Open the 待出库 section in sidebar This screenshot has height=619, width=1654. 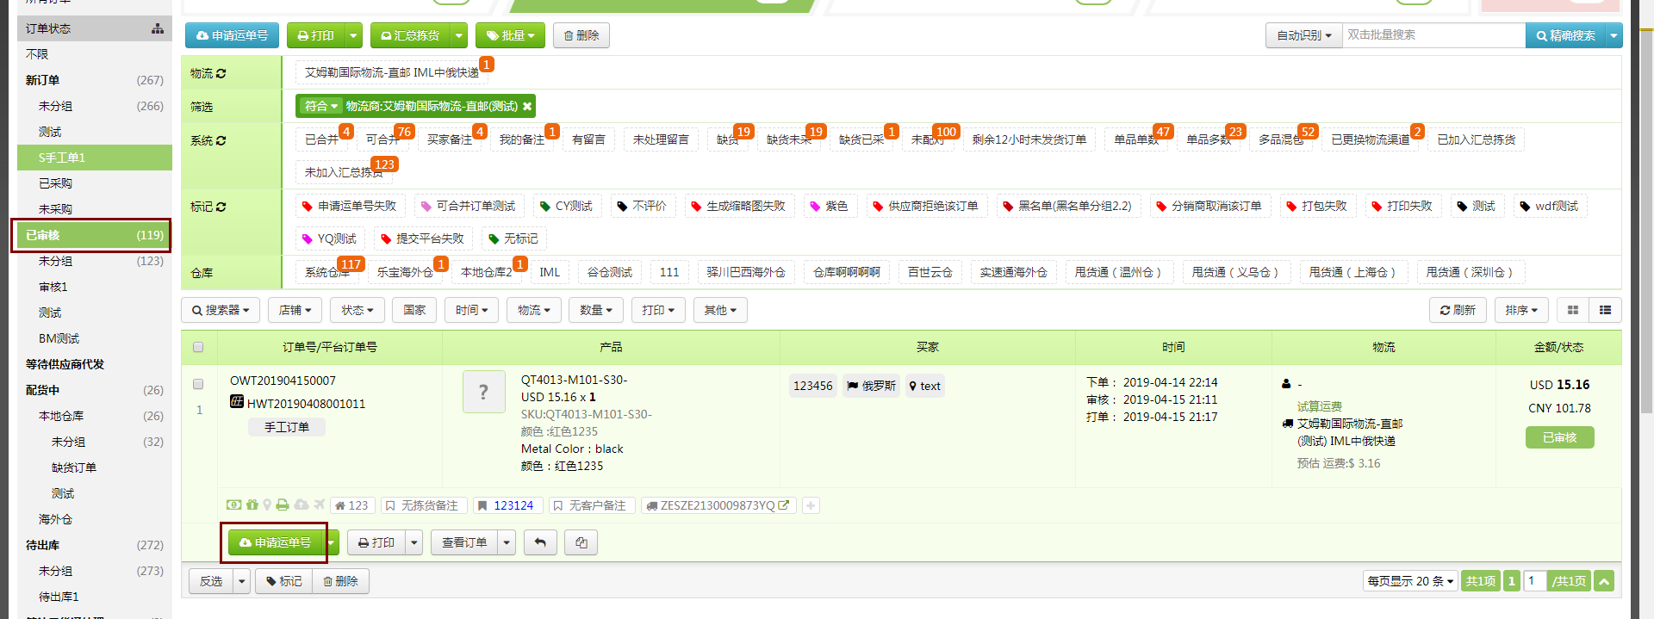(43, 545)
